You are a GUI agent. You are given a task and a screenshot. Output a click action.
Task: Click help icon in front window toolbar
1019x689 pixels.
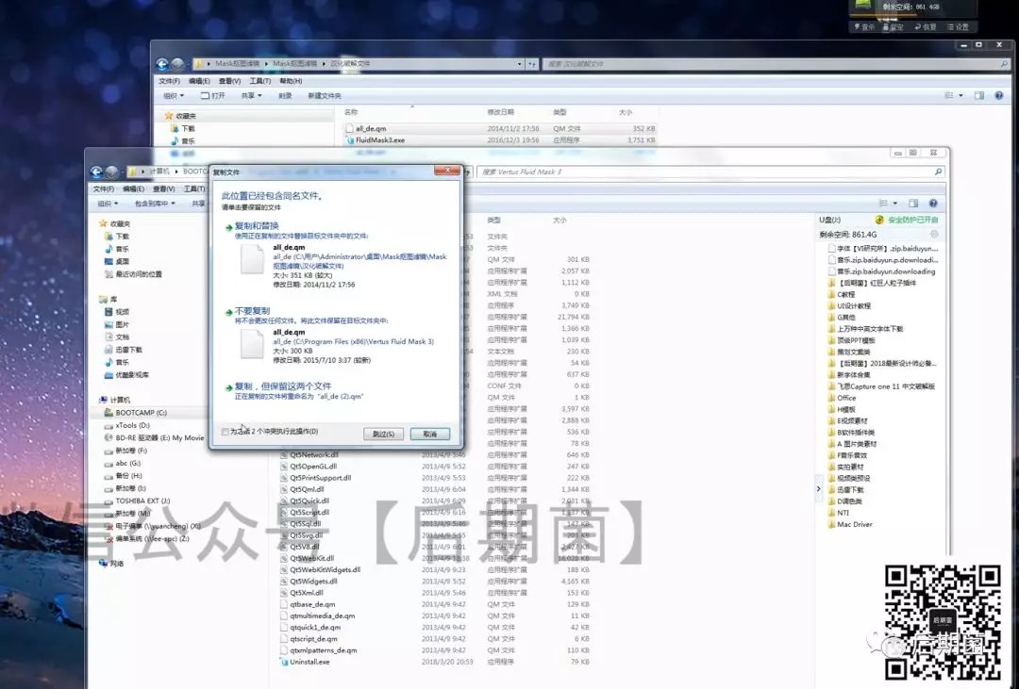[x=933, y=204]
